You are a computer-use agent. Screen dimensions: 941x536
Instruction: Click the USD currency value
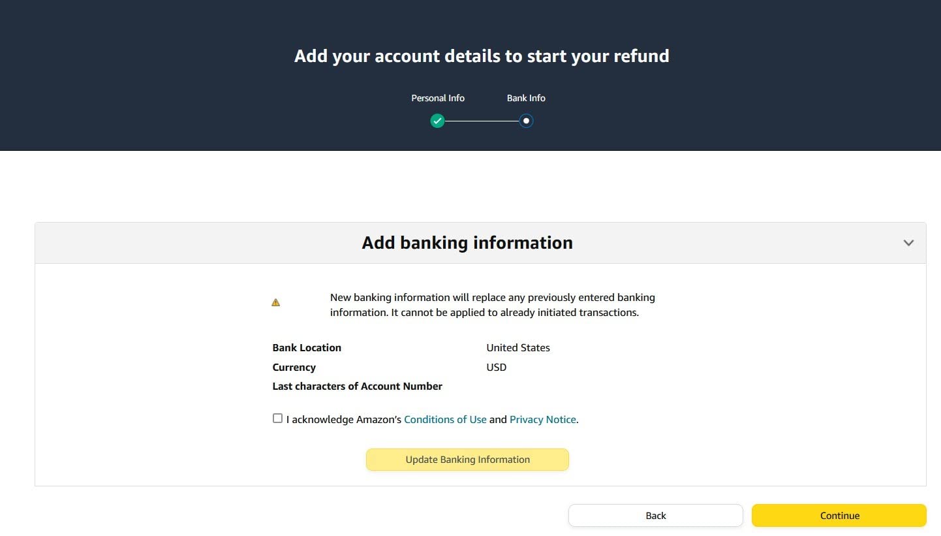coord(497,368)
